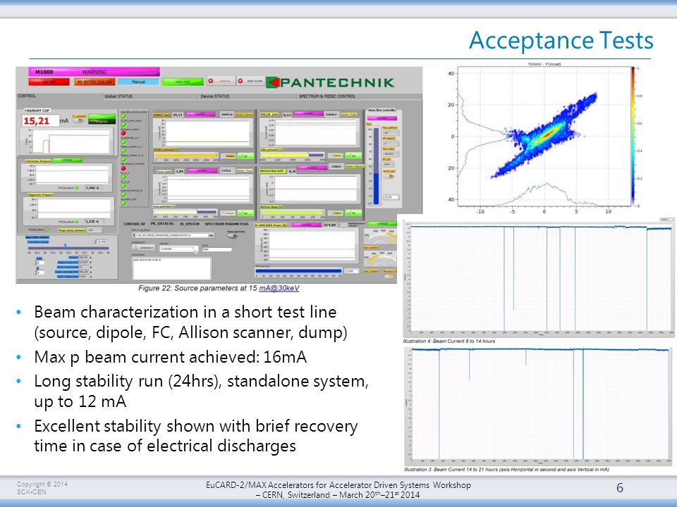Click the RESET SYSTEM button label

tap(255, 81)
